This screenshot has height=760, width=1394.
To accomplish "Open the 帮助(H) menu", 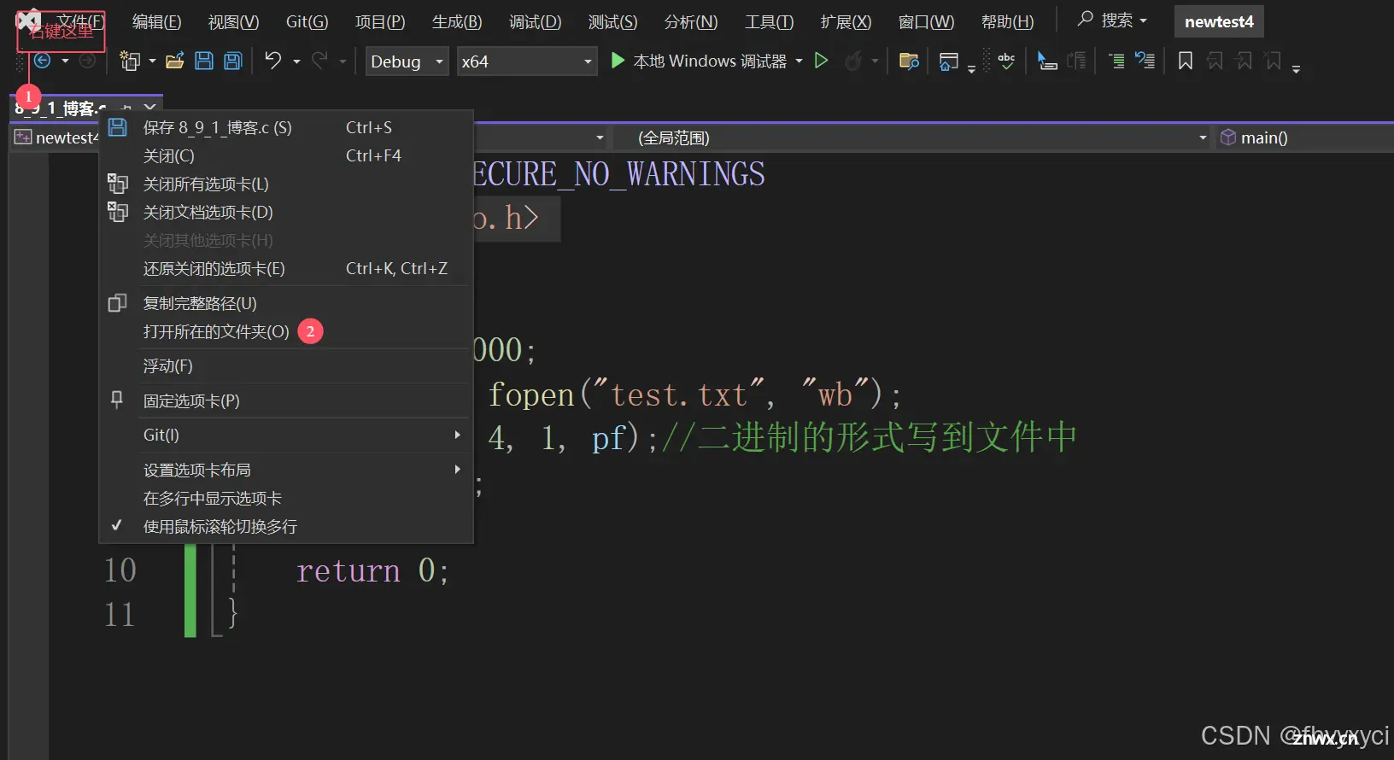I will [1008, 22].
